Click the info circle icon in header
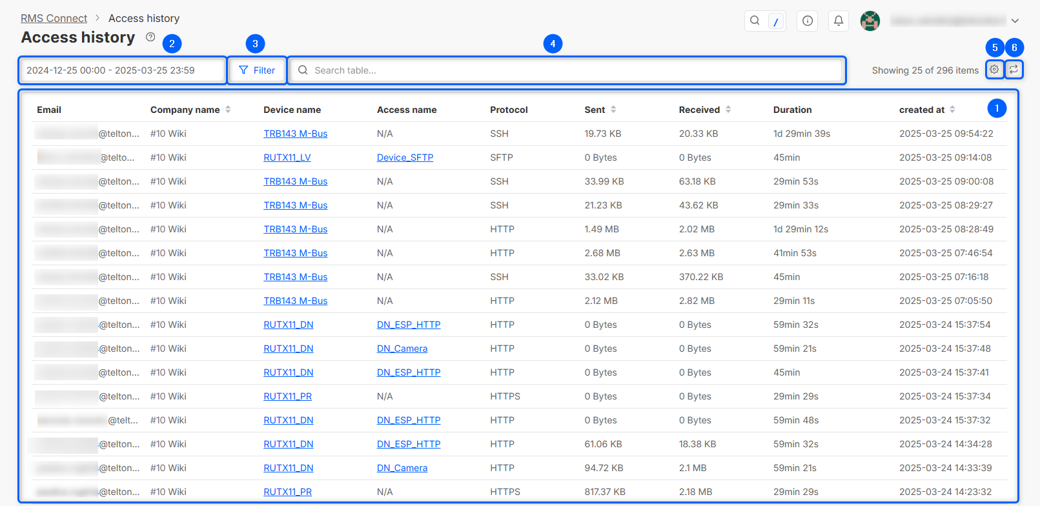 point(807,21)
